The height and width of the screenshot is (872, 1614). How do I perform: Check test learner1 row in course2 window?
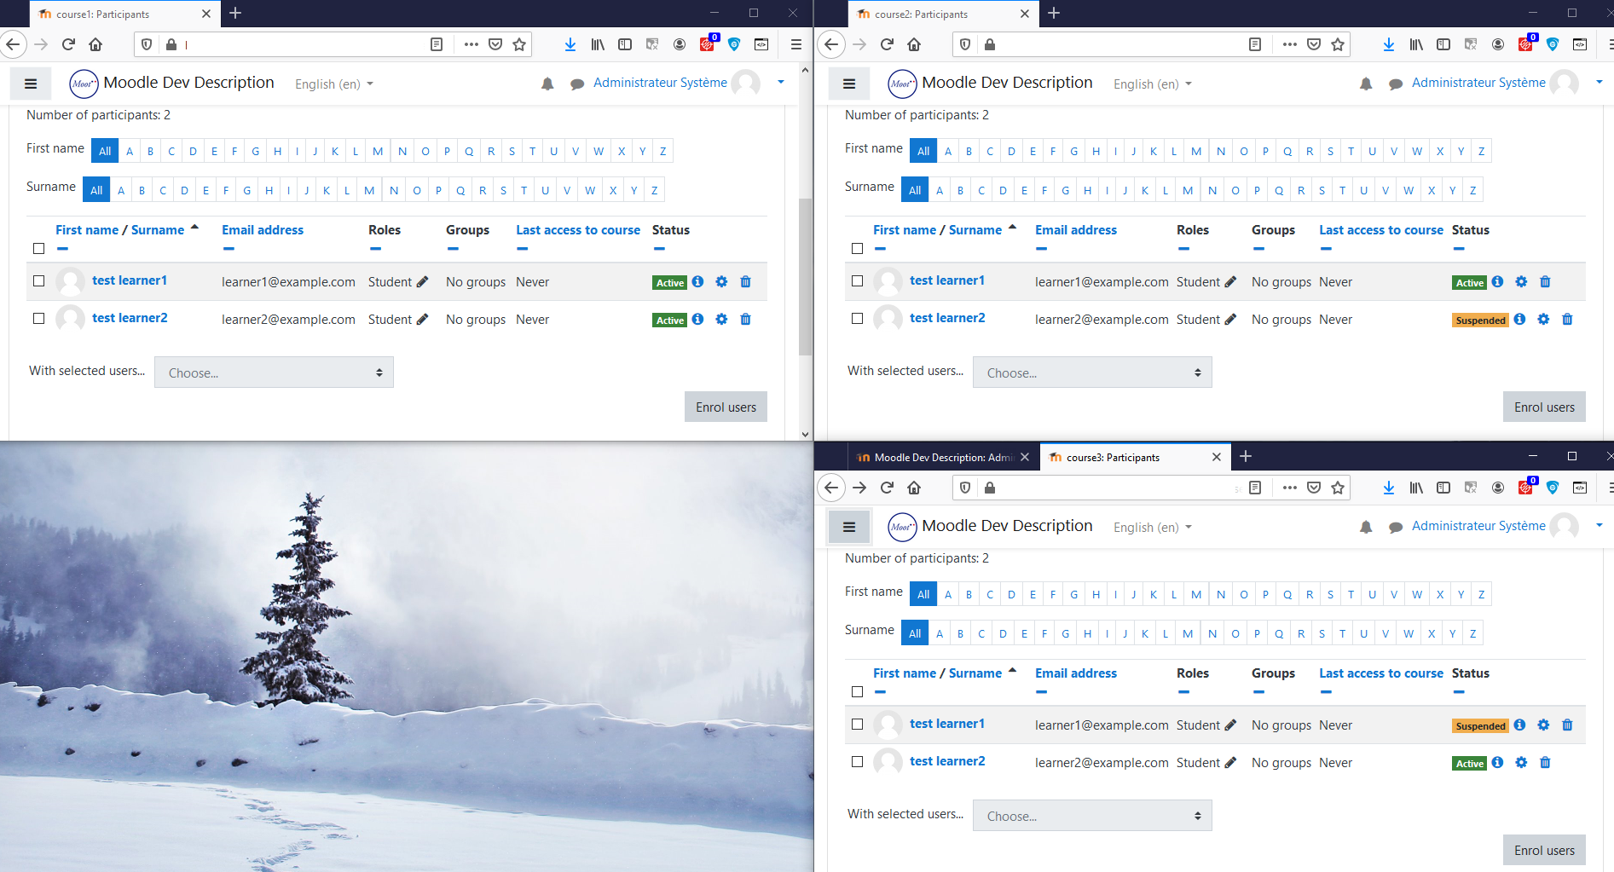click(857, 280)
